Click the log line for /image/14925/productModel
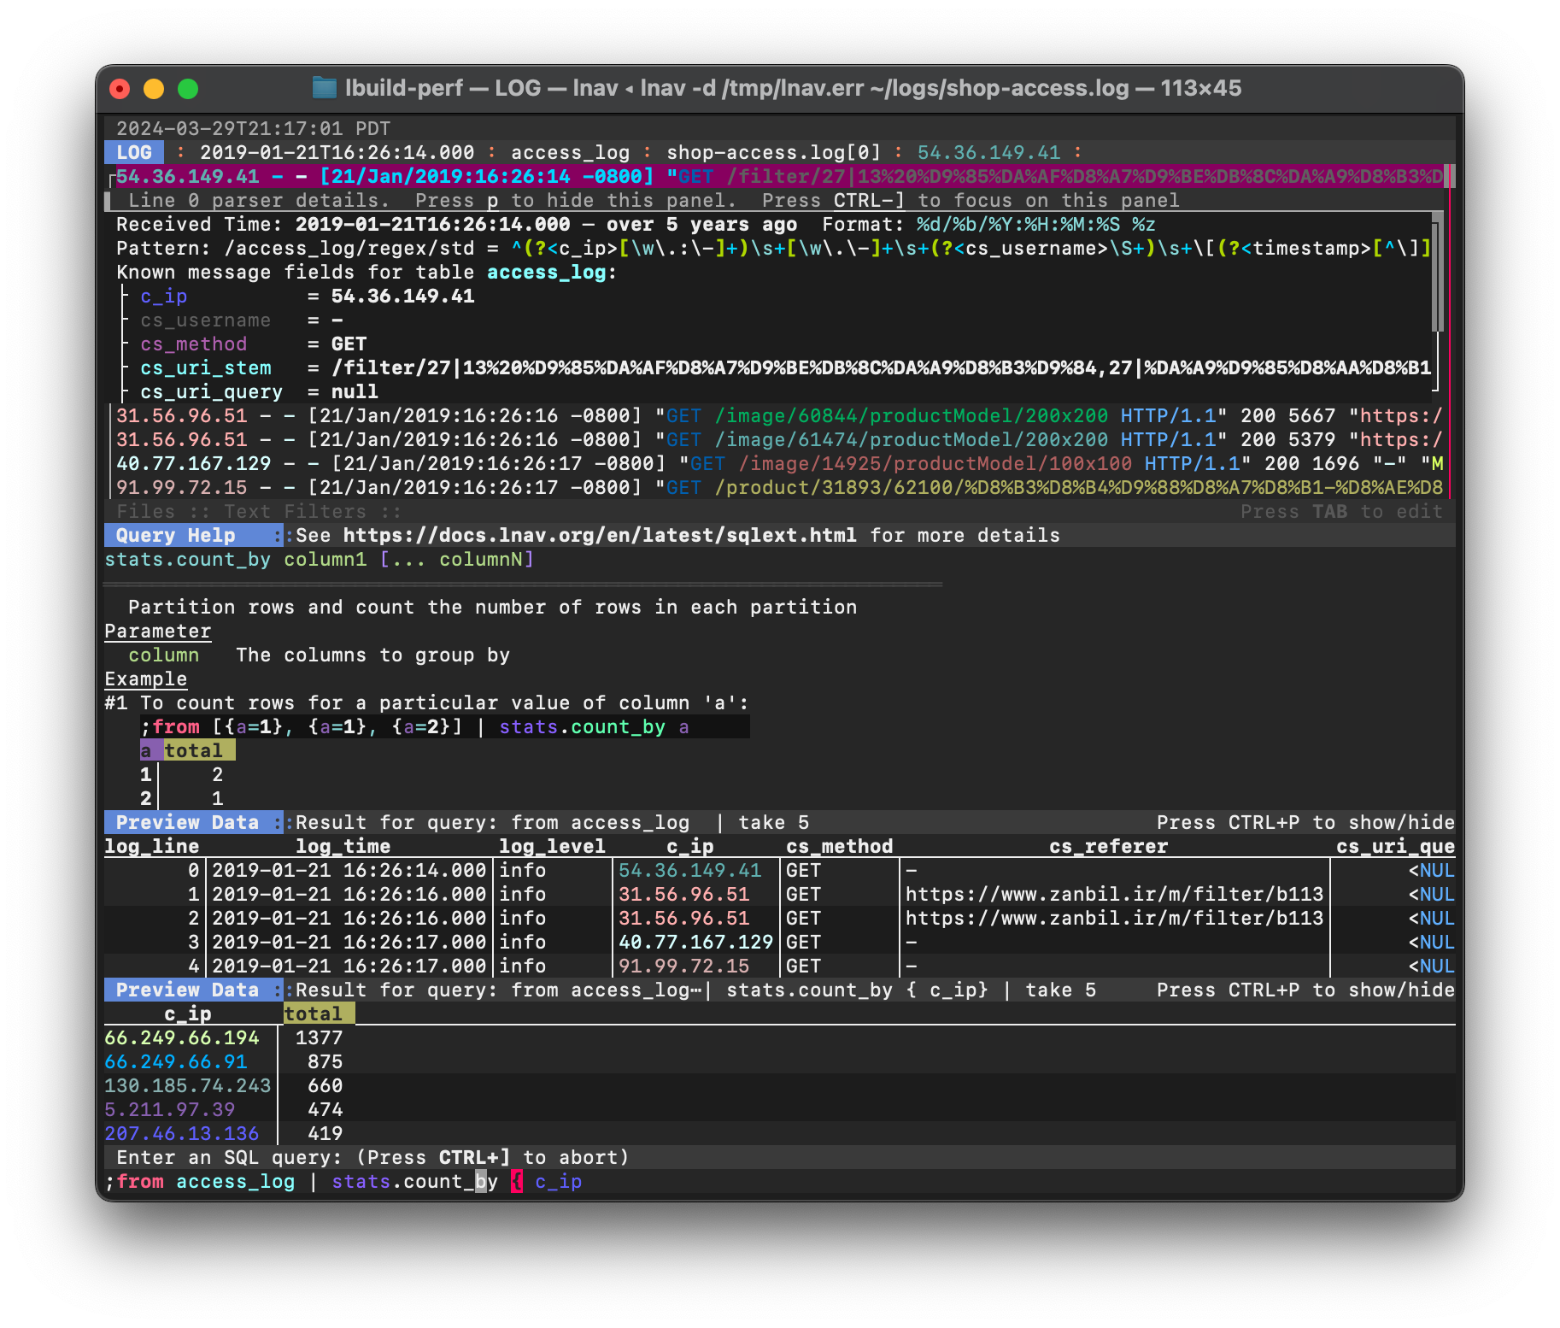The height and width of the screenshot is (1328, 1560). pyautogui.click(x=779, y=463)
